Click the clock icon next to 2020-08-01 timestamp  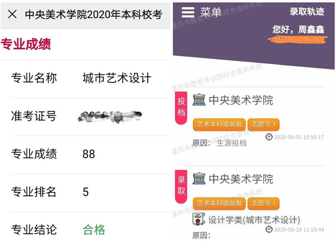point(270,137)
